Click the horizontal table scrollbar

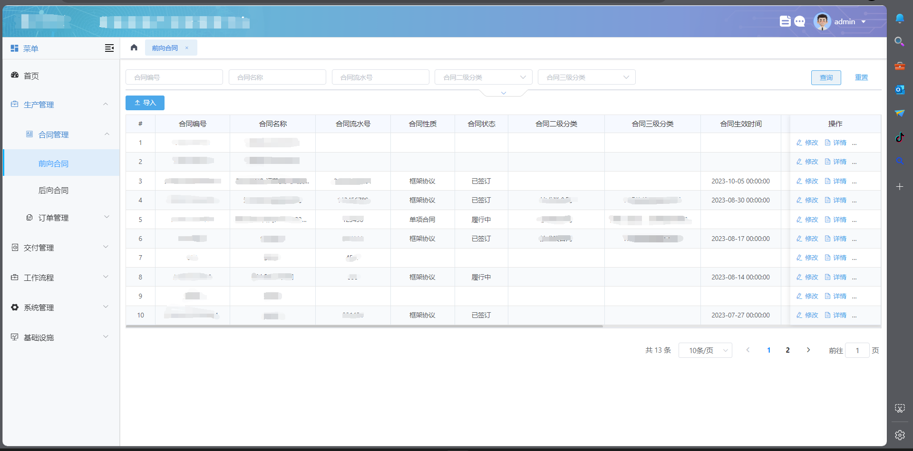364,326
